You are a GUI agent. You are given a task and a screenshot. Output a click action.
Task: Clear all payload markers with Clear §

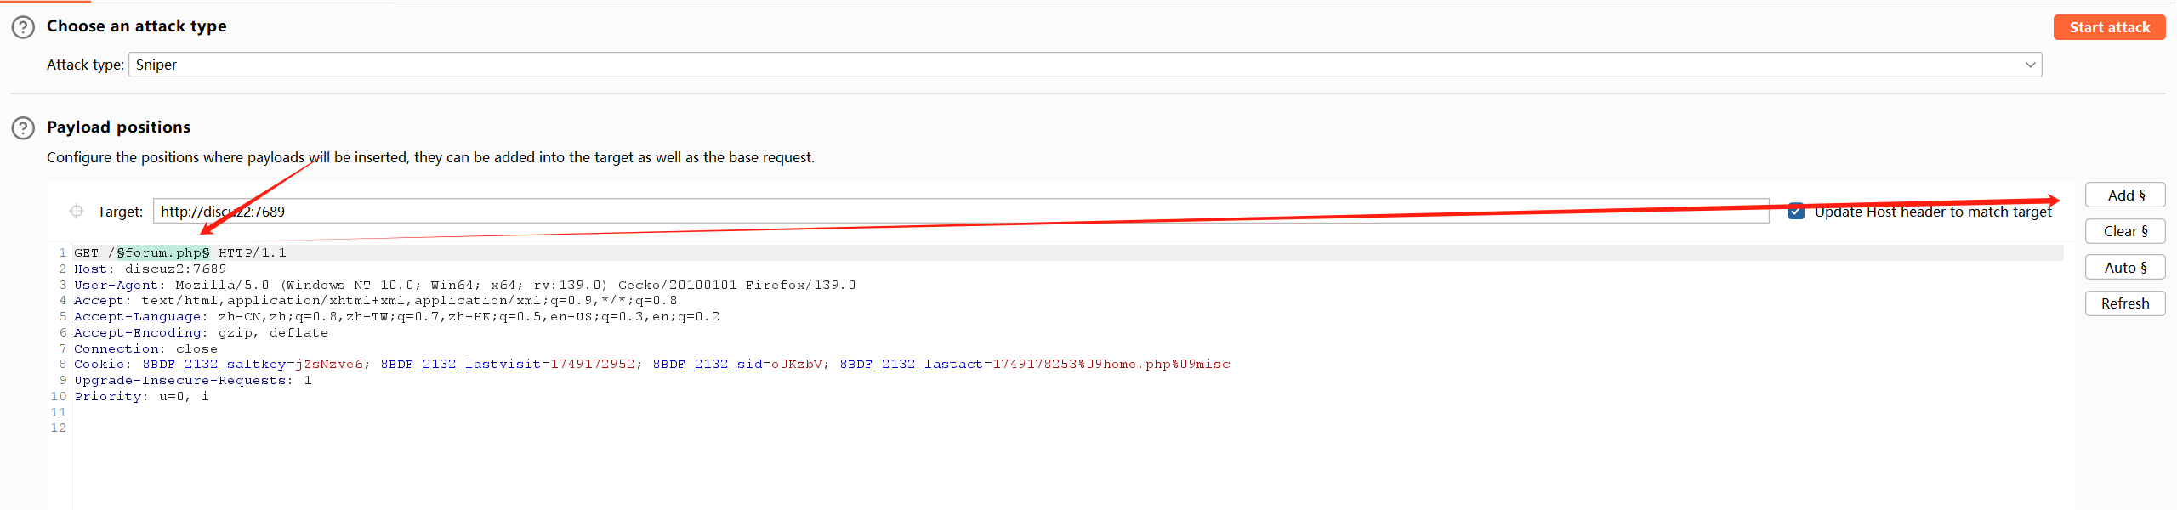(2125, 231)
